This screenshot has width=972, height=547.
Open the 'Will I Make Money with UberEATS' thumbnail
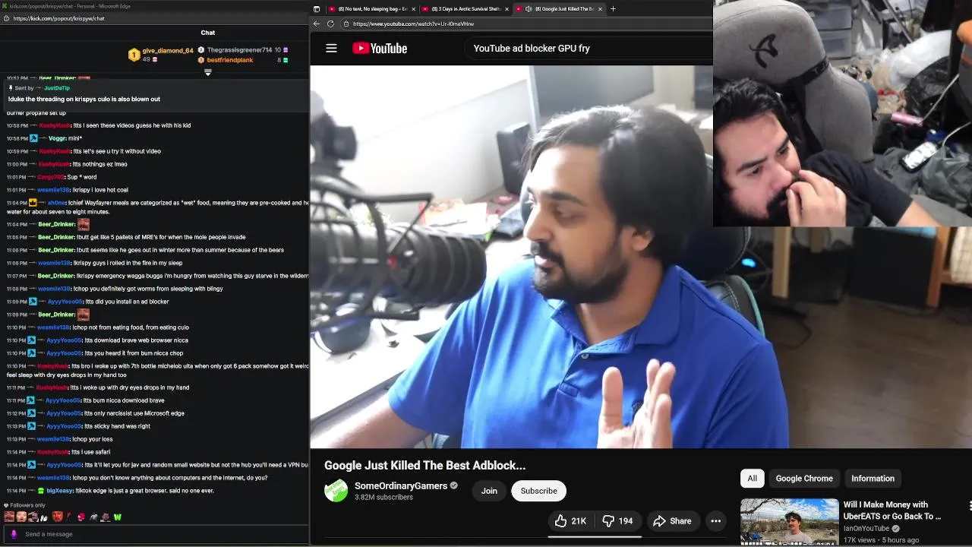pyautogui.click(x=790, y=522)
